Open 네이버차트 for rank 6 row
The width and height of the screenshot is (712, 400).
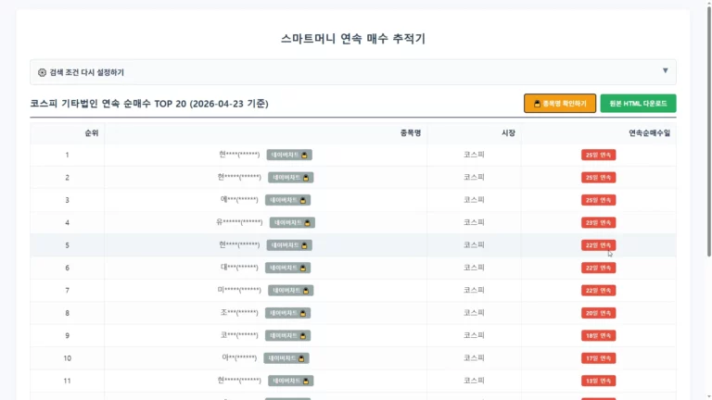click(288, 268)
